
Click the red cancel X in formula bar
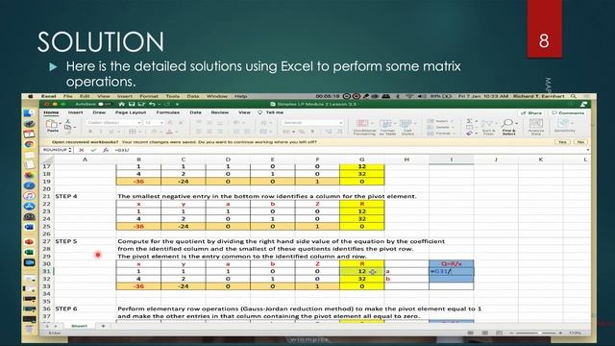click(x=81, y=150)
